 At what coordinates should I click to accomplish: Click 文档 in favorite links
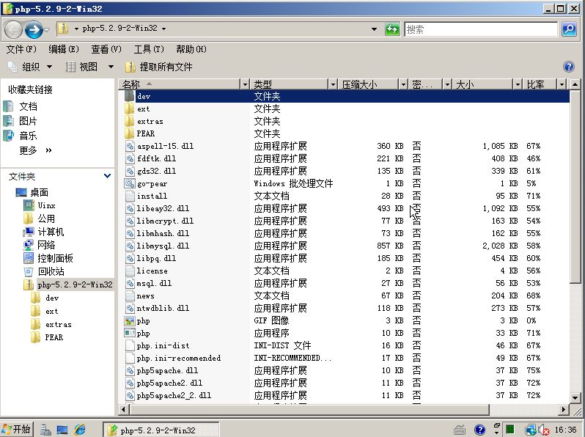(x=28, y=106)
